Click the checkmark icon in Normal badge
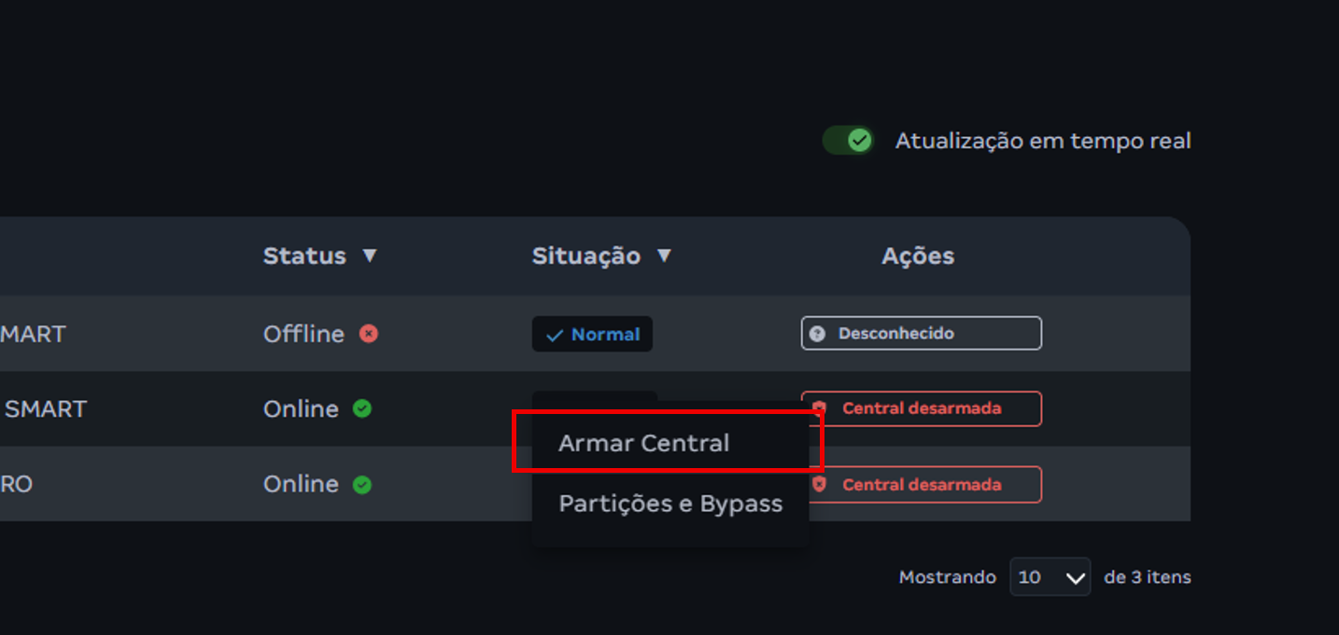Screen dimensions: 1339x635 tap(555, 335)
